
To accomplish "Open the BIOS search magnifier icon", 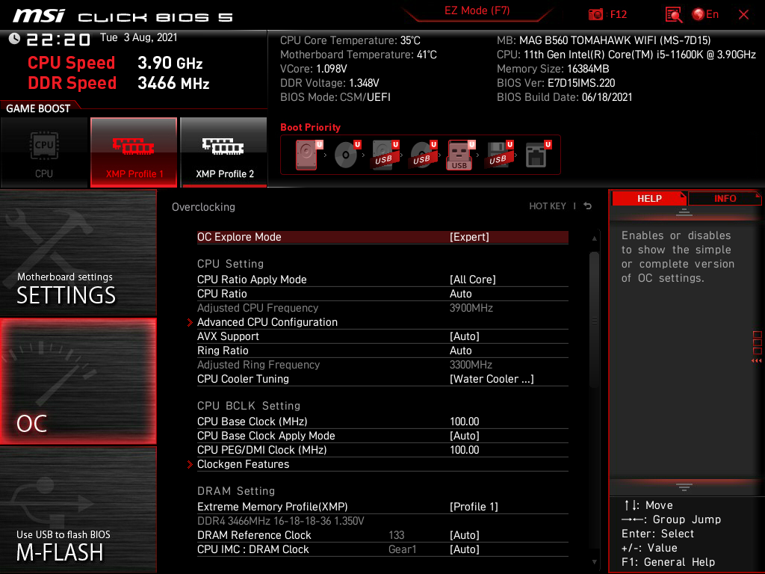I will pos(673,15).
